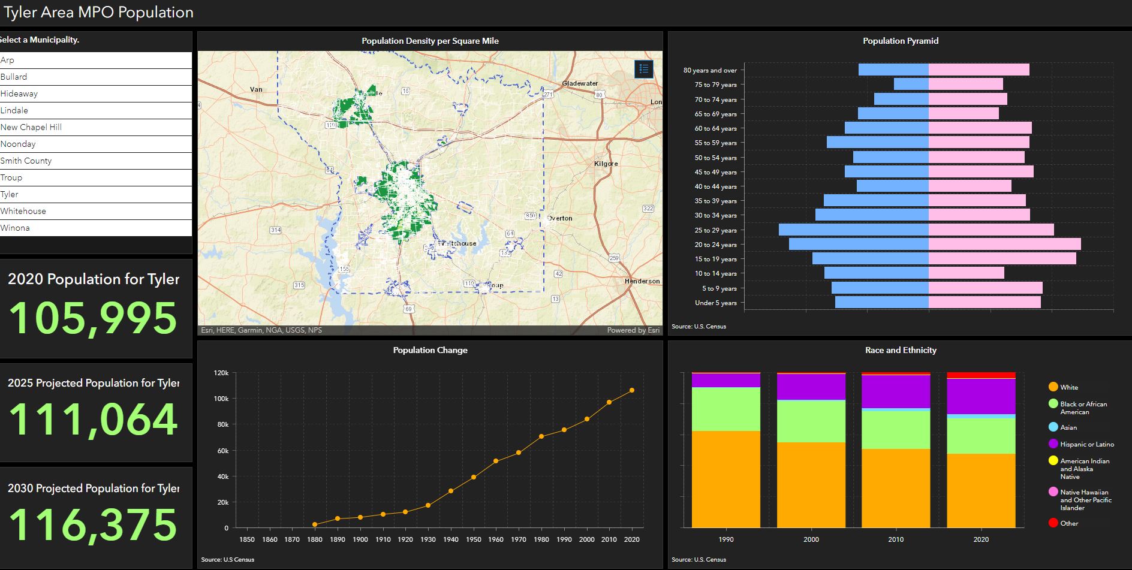
Task: Click the 'Powered by Esri' attribution link
Action: point(633,330)
